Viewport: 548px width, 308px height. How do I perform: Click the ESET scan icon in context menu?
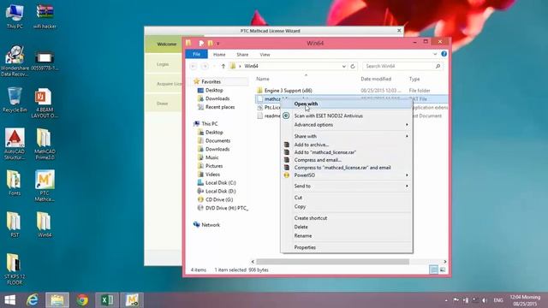click(286, 115)
